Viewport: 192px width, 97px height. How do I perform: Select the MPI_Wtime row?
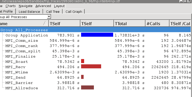[x=95, y=72]
